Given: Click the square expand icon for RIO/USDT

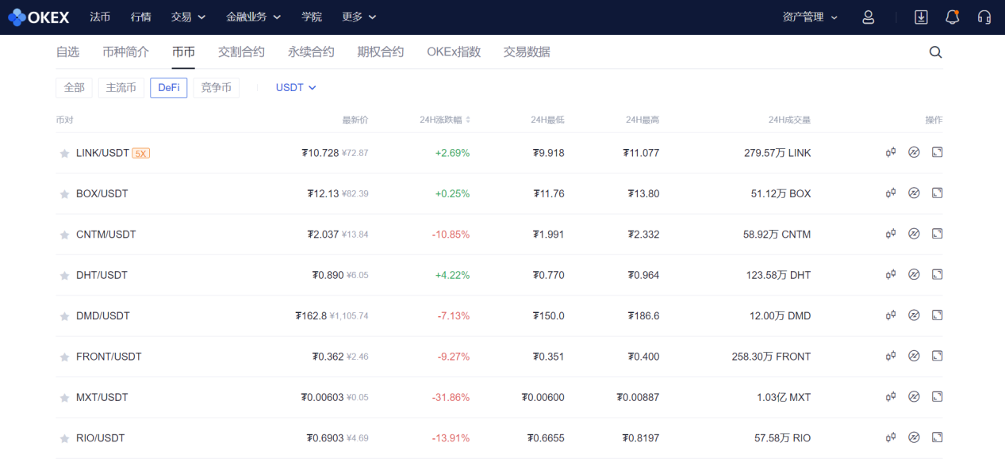Looking at the screenshot, I should click(937, 437).
